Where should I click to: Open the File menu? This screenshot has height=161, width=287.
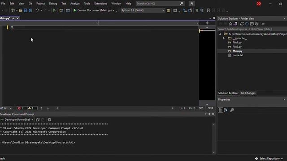(3, 4)
